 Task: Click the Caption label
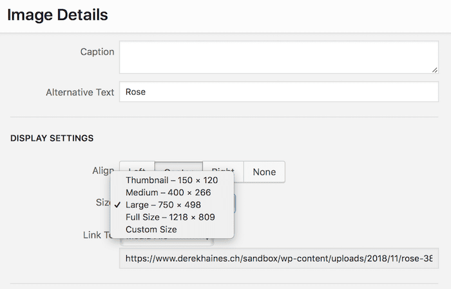pos(97,51)
